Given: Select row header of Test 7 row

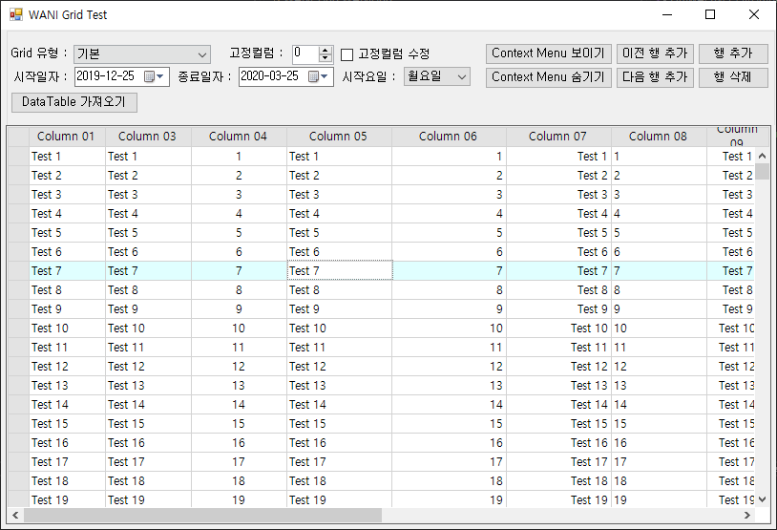Looking at the screenshot, I should pyautogui.click(x=18, y=270).
